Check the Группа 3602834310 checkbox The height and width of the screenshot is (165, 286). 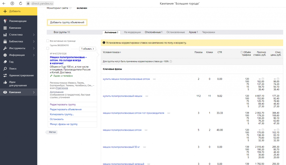coord(47,48)
